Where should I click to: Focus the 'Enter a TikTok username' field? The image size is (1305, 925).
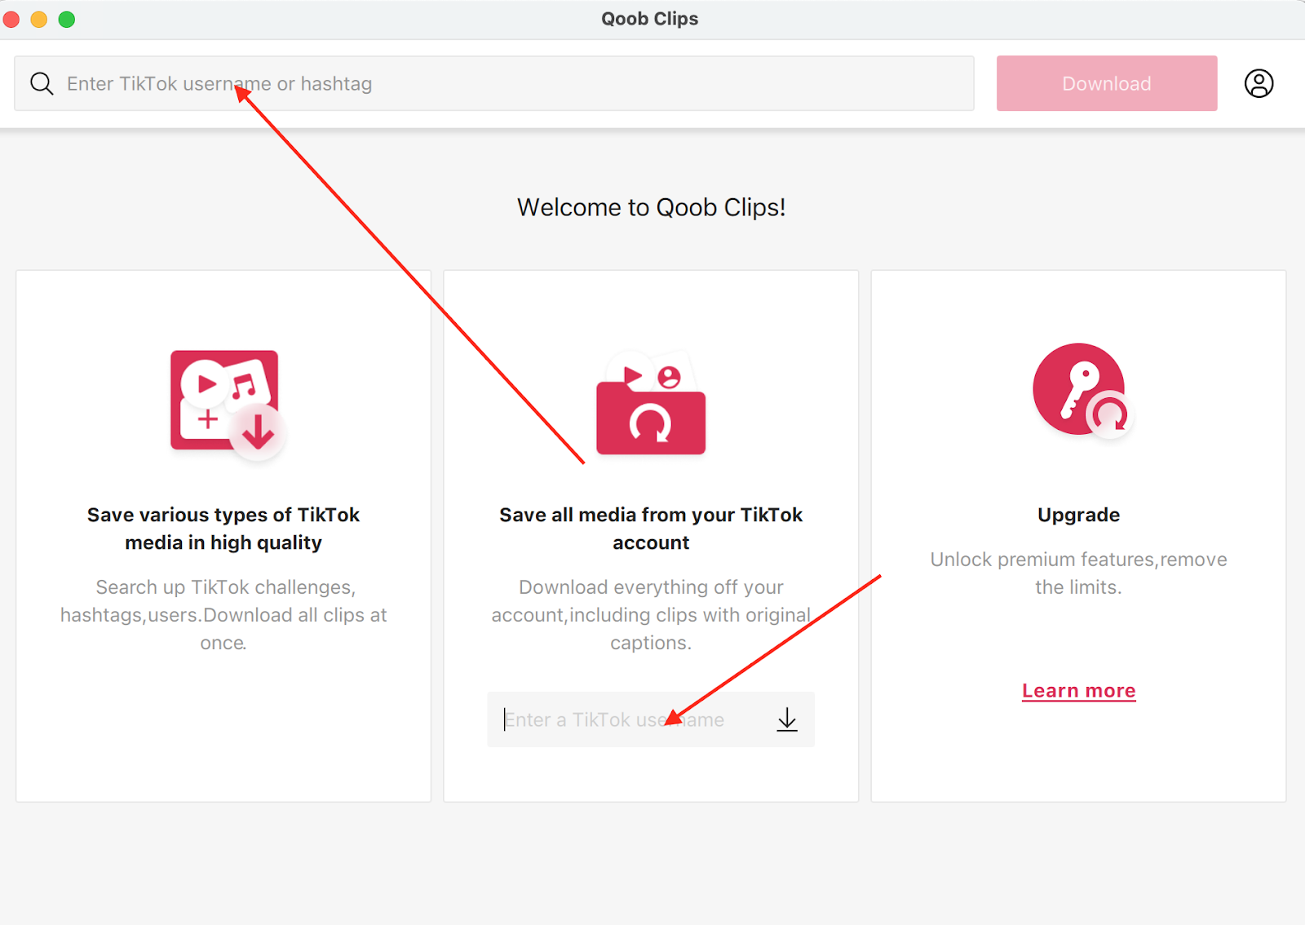(651, 719)
